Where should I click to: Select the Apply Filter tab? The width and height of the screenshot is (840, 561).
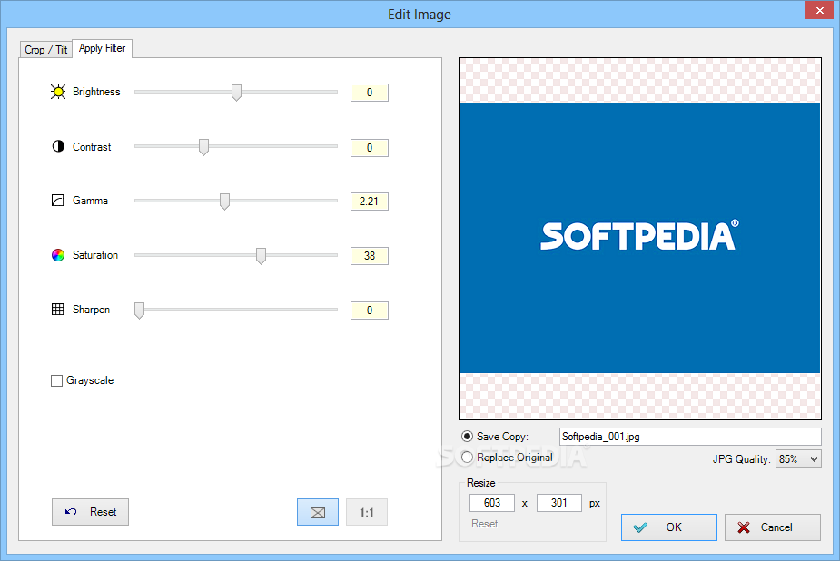103,48
